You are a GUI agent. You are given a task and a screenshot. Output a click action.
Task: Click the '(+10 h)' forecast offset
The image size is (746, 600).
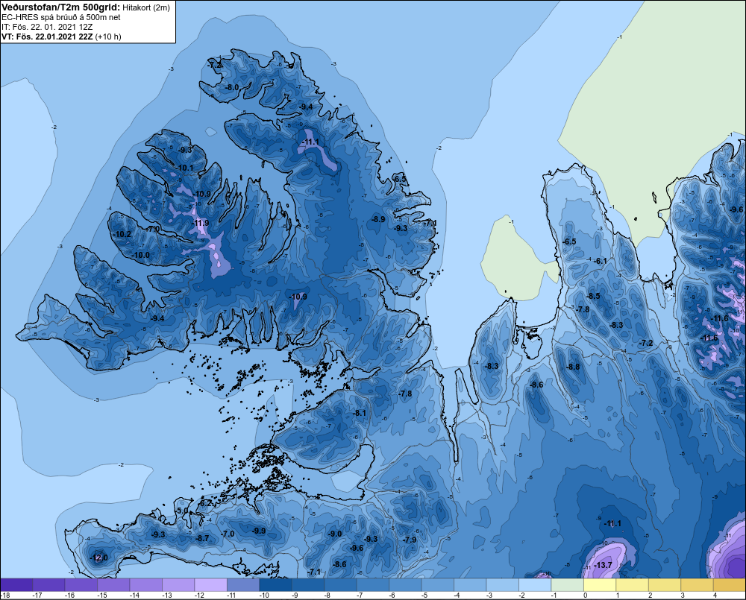coord(108,37)
